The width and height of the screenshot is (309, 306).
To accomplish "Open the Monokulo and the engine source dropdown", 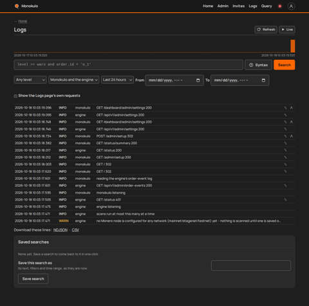I will pos(74,80).
